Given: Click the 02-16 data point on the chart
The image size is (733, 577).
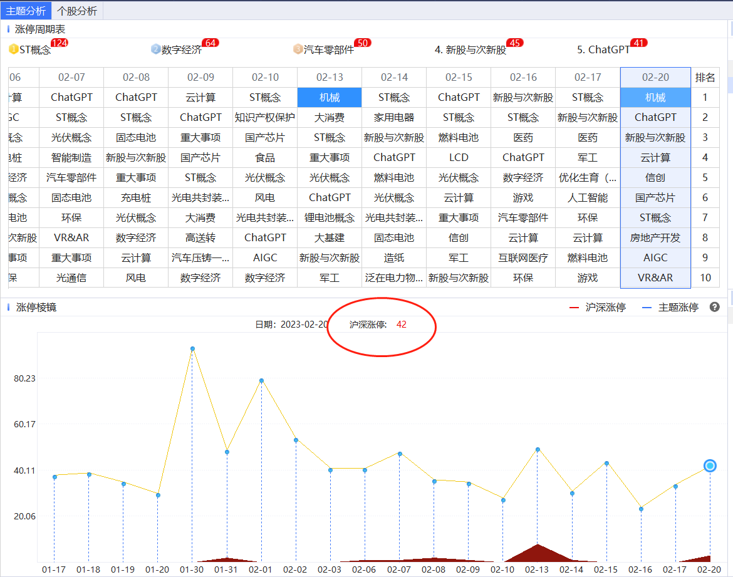Looking at the screenshot, I should (641, 509).
